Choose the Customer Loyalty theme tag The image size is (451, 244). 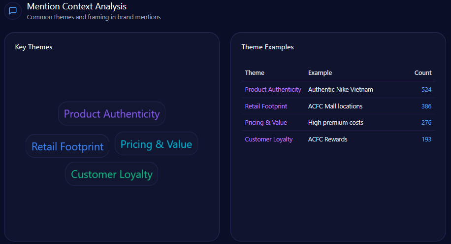(112, 174)
